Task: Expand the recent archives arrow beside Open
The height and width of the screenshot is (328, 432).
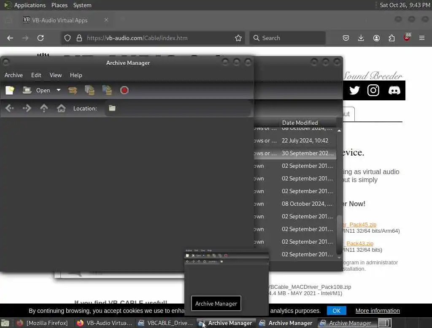Action: coord(58,90)
